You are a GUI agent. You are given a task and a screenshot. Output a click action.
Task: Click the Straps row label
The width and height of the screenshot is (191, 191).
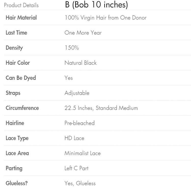tap(13, 93)
